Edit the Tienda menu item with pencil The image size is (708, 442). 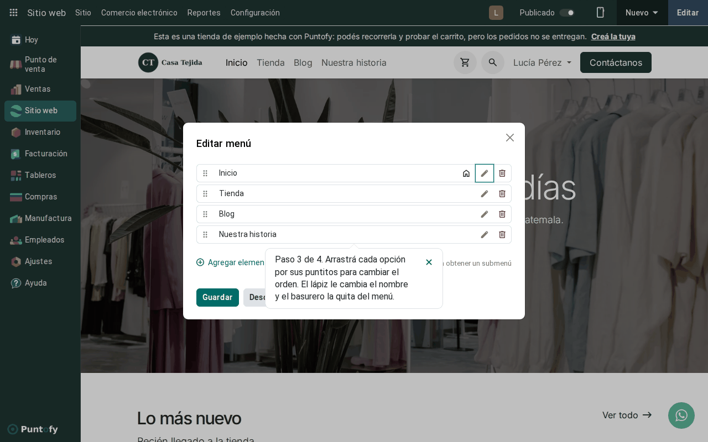(485, 193)
